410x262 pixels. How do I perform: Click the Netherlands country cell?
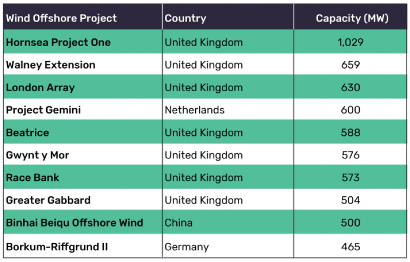[195, 110]
